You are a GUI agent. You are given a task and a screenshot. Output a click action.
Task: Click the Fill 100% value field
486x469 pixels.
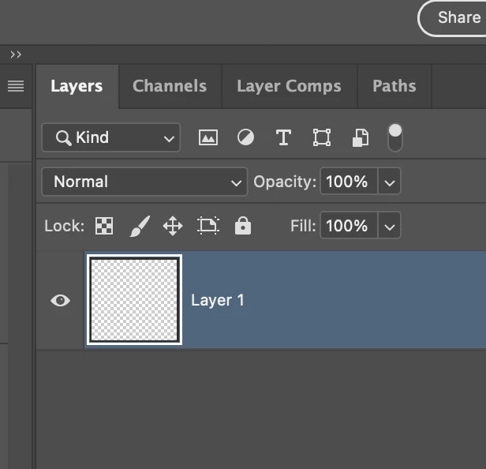pos(349,226)
